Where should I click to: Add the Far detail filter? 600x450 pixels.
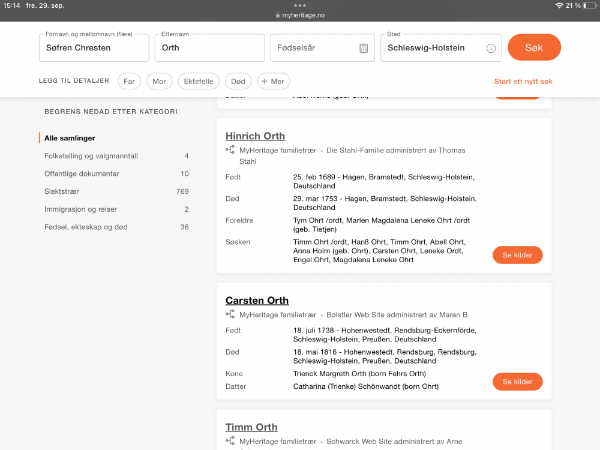point(129,82)
